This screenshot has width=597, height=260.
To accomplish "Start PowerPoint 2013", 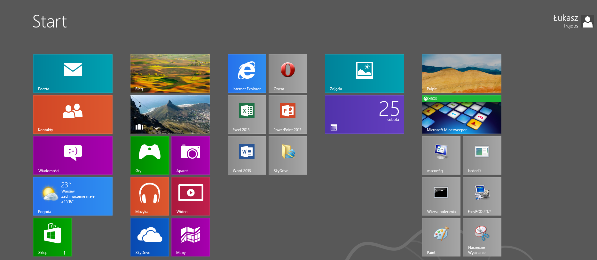I will point(288,114).
